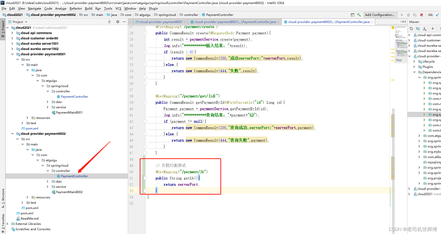Screen dimensions: 441x234
Task: Select Scratches and Consoles item
Action: pyautogui.click(x=33, y=229)
